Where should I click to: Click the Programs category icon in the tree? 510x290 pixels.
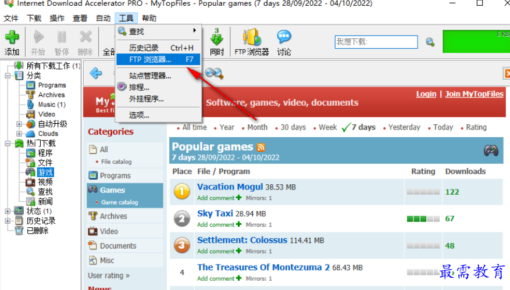point(31,85)
